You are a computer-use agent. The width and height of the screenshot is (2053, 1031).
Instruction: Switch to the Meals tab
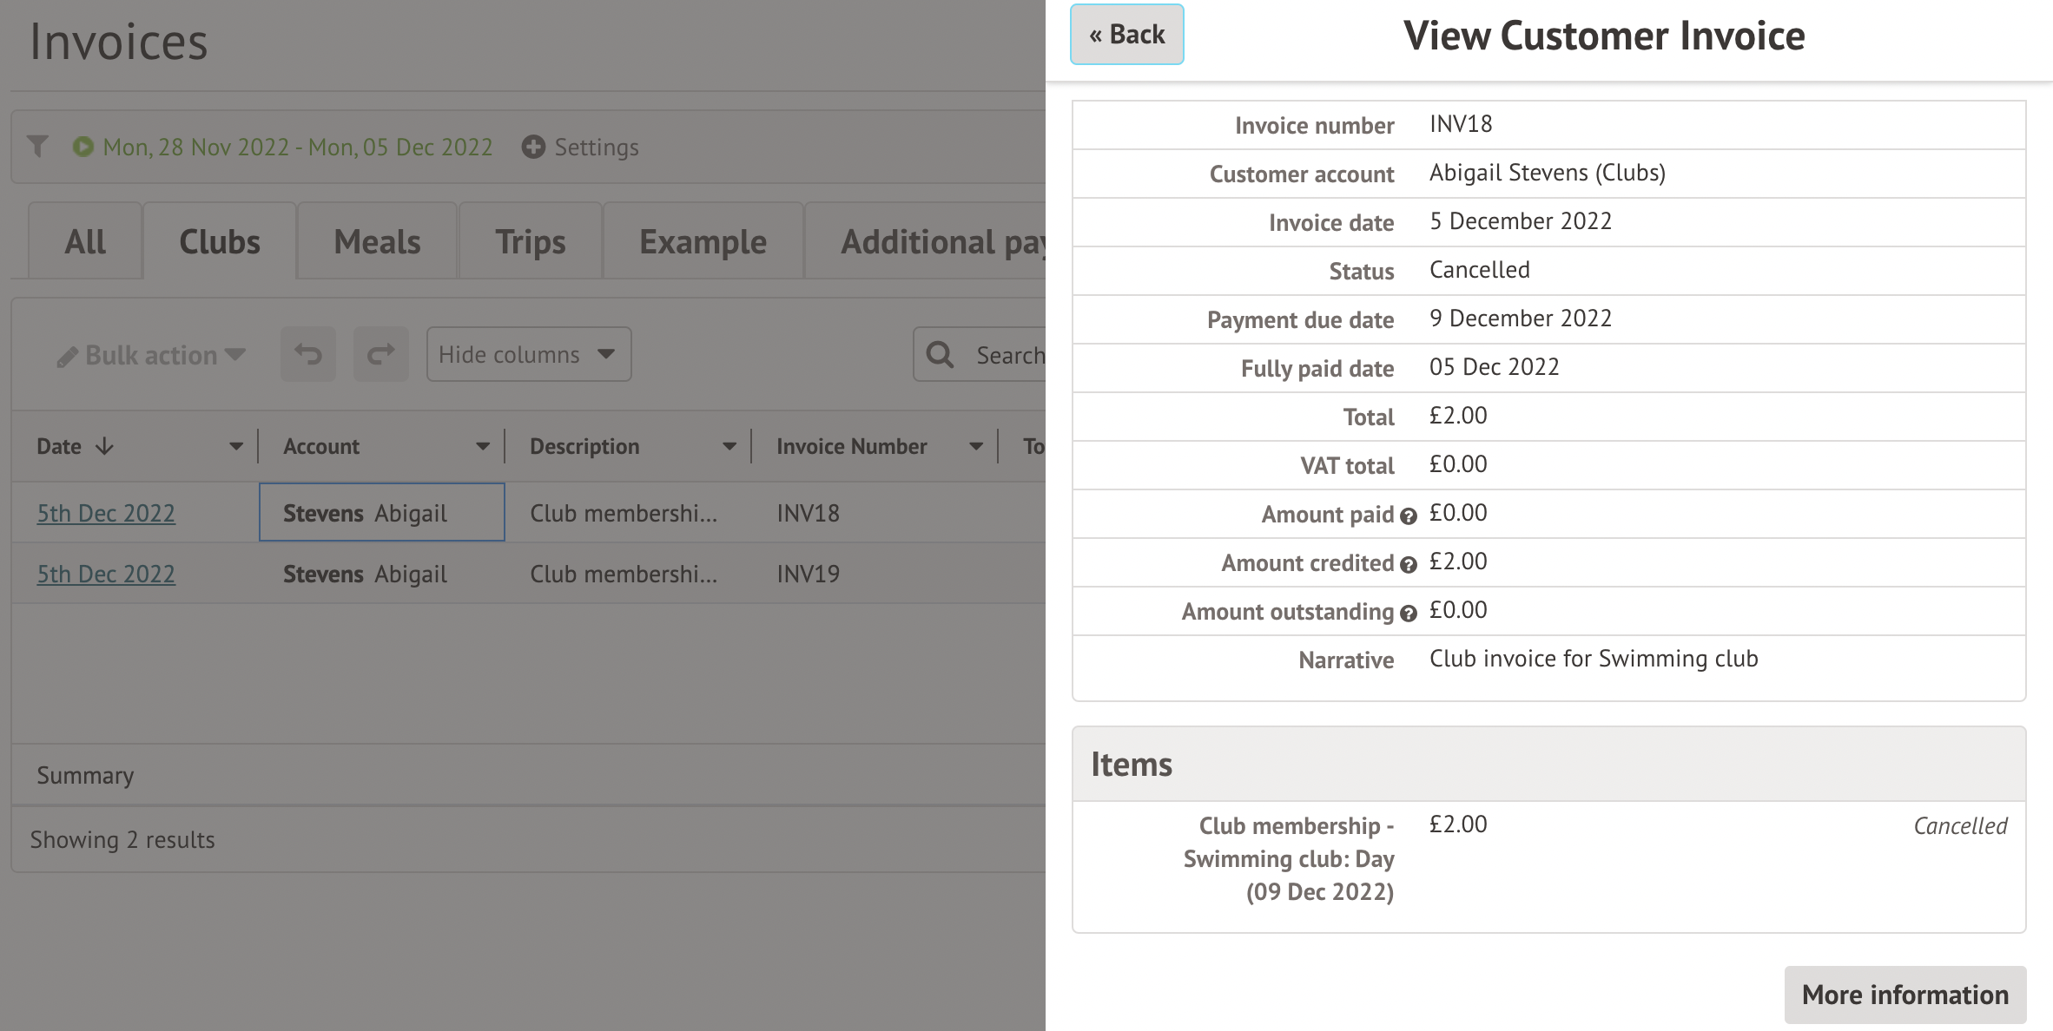click(377, 242)
